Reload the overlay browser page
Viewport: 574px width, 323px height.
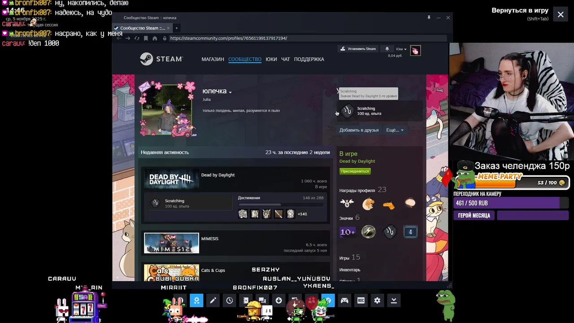pyautogui.click(x=137, y=39)
